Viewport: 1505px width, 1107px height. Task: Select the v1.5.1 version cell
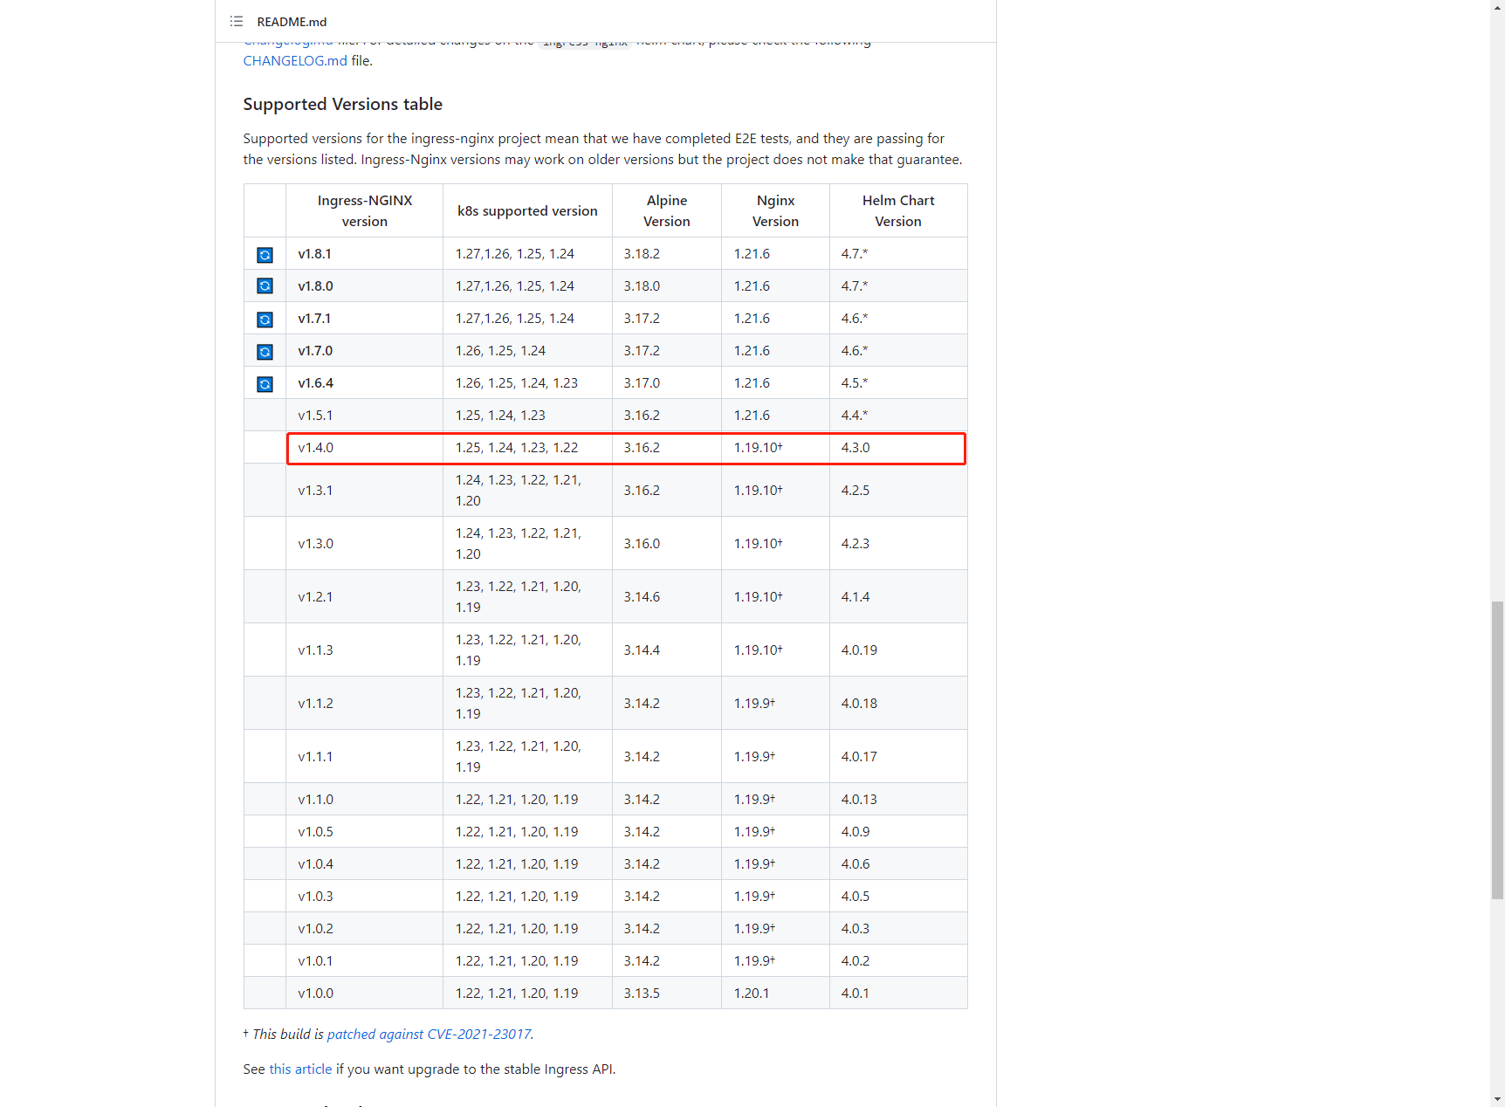(x=365, y=416)
